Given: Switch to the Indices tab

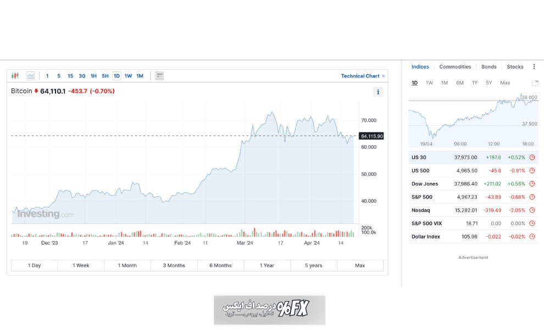Looking at the screenshot, I should [x=420, y=66].
